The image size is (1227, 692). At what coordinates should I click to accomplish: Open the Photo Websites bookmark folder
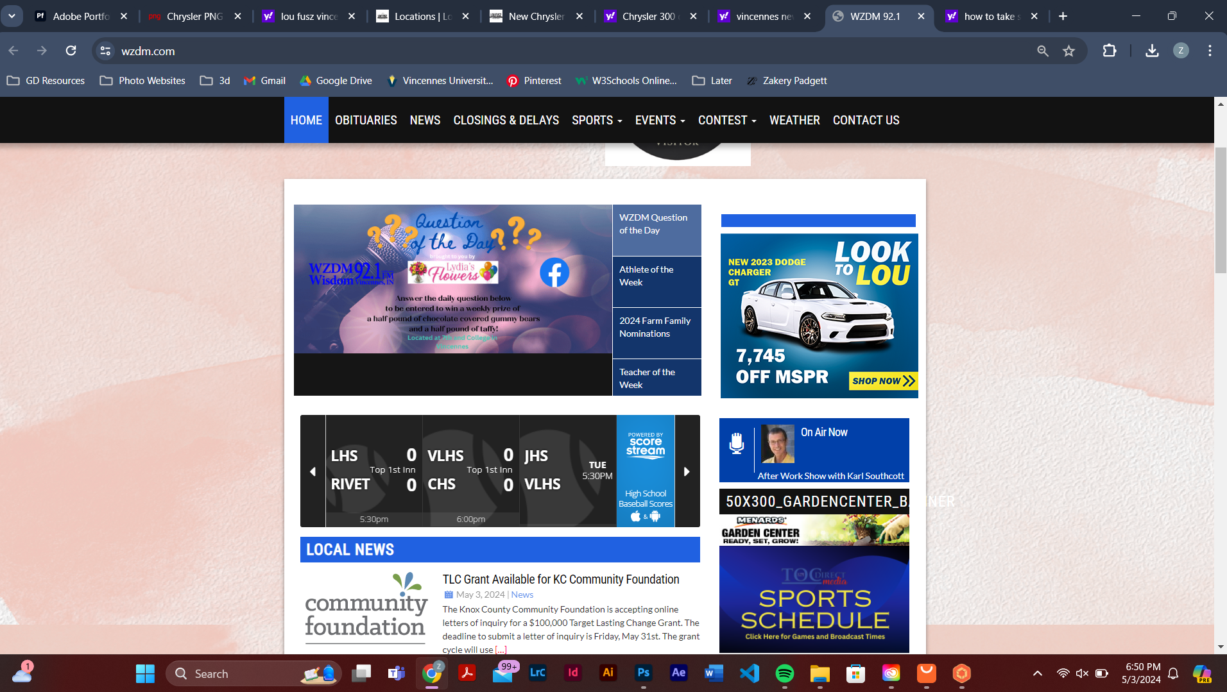142,81
